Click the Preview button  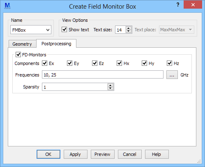pos(103,154)
